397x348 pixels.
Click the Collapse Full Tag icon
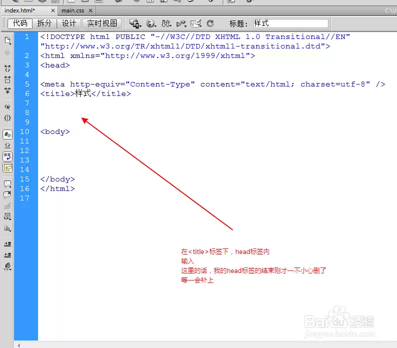[8, 68]
